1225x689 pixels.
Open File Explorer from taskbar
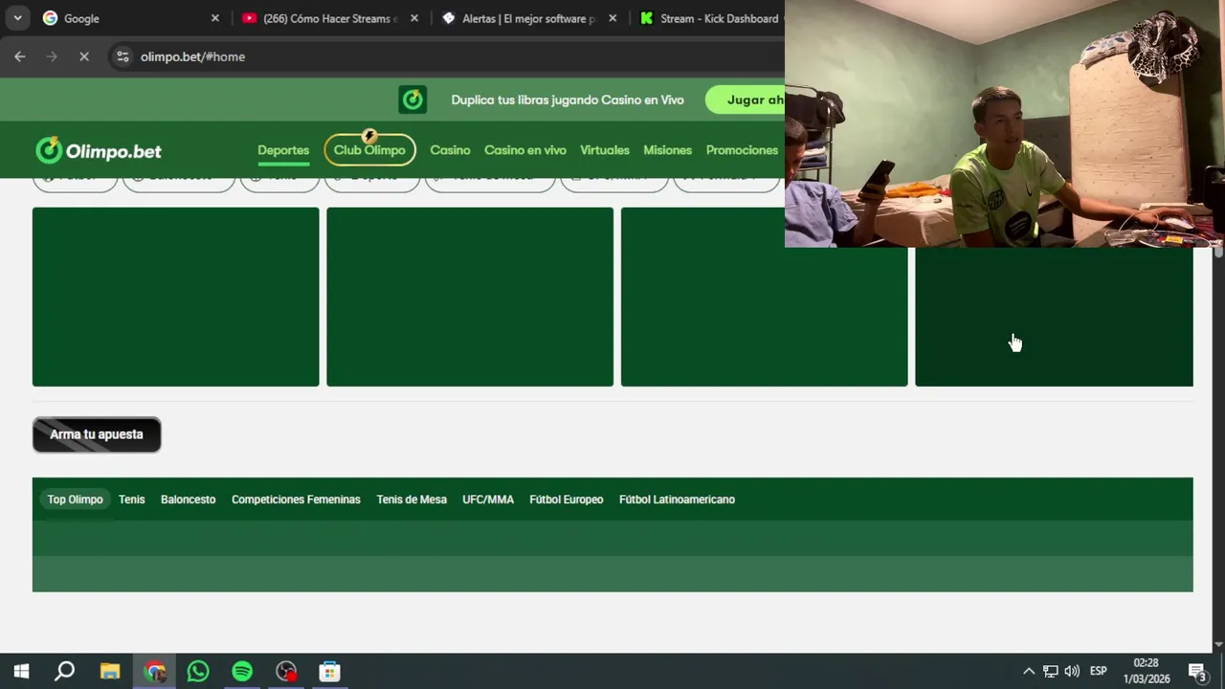pos(110,671)
